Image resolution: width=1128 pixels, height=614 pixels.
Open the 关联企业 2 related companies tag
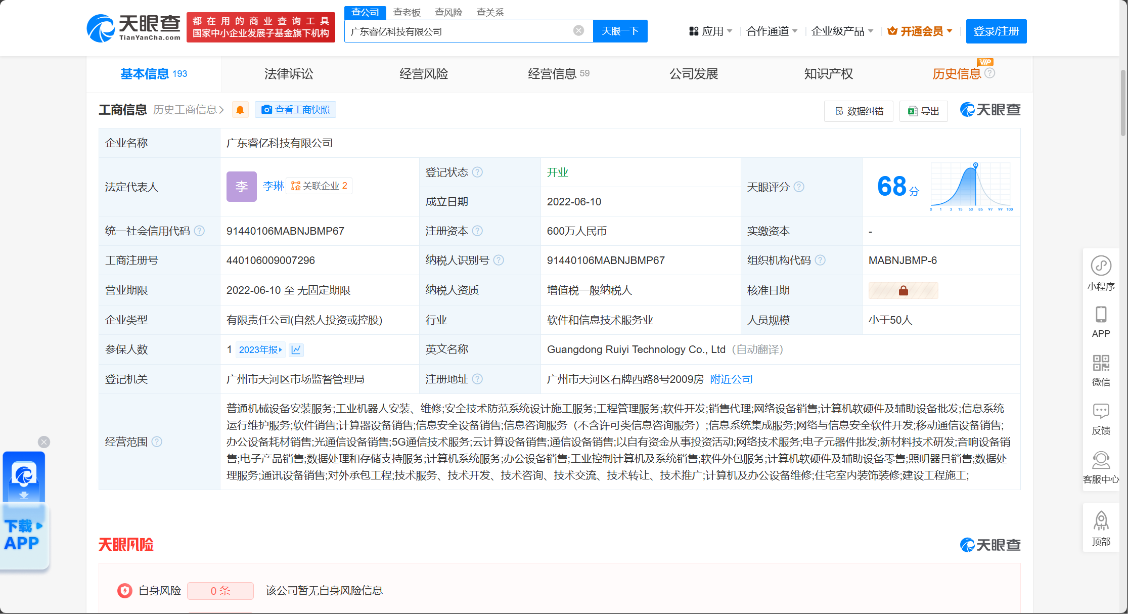[319, 186]
